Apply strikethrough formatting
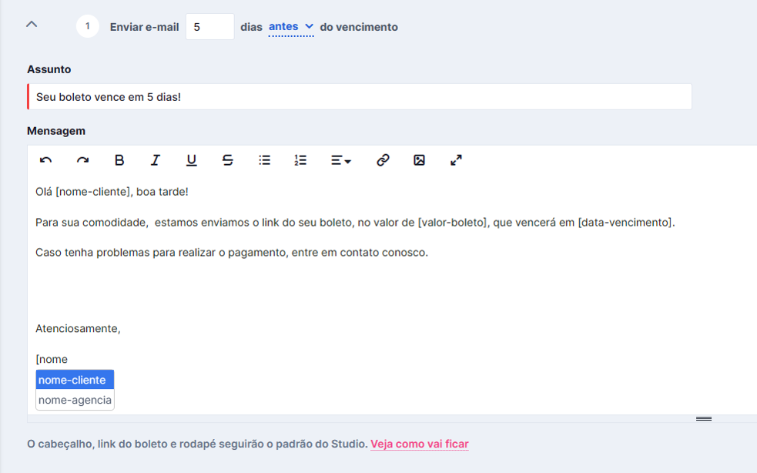This screenshot has width=757, height=473. pos(228,160)
